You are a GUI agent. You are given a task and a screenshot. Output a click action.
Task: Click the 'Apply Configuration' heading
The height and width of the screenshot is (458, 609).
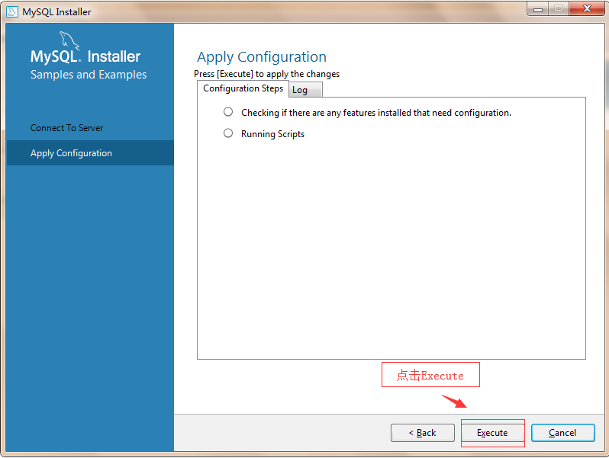click(262, 57)
